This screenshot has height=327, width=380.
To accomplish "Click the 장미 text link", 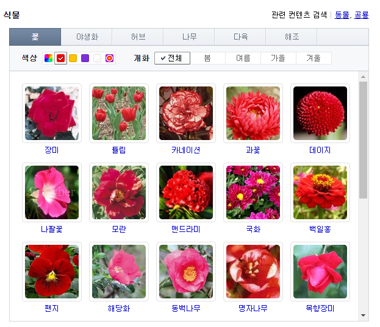I will [52, 150].
